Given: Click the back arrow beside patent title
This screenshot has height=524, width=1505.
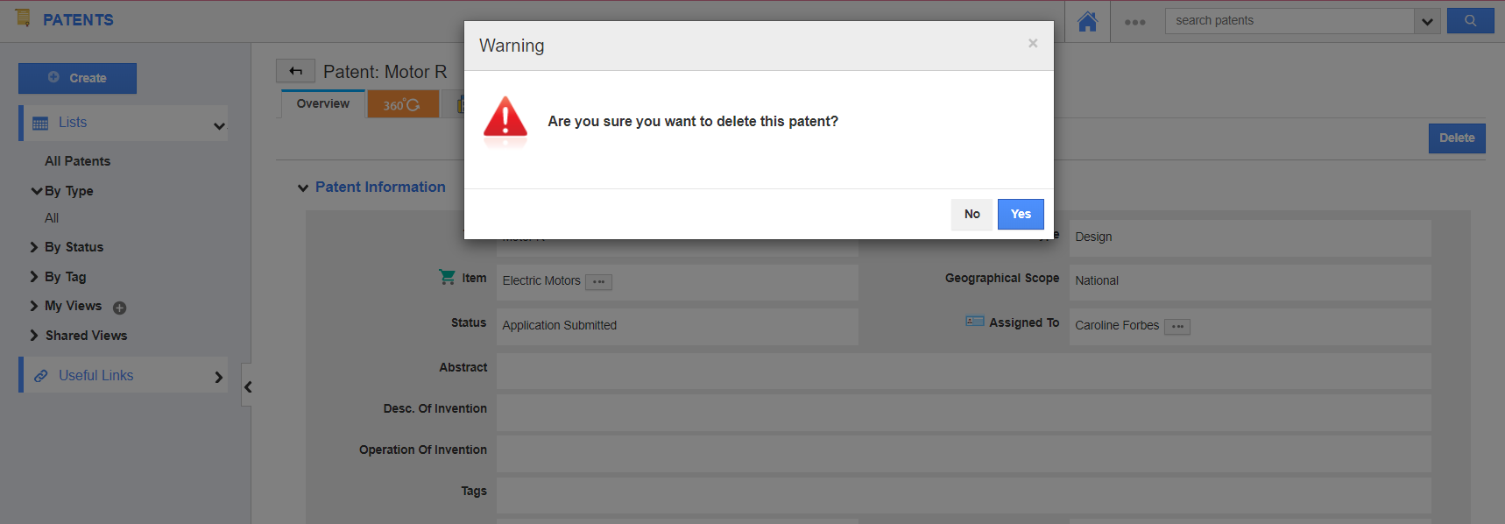Looking at the screenshot, I should [x=295, y=71].
